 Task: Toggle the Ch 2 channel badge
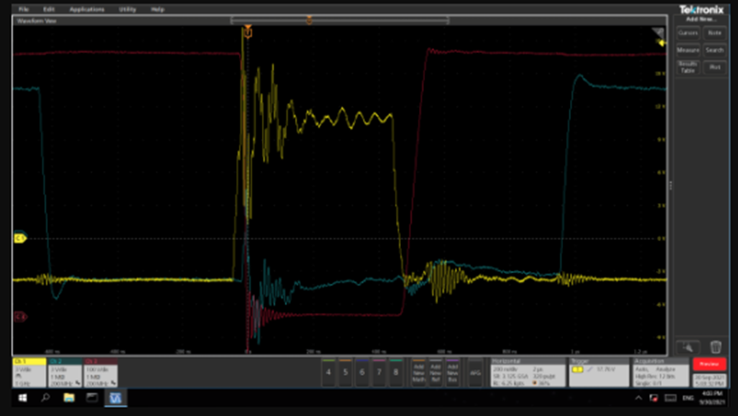click(x=65, y=373)
